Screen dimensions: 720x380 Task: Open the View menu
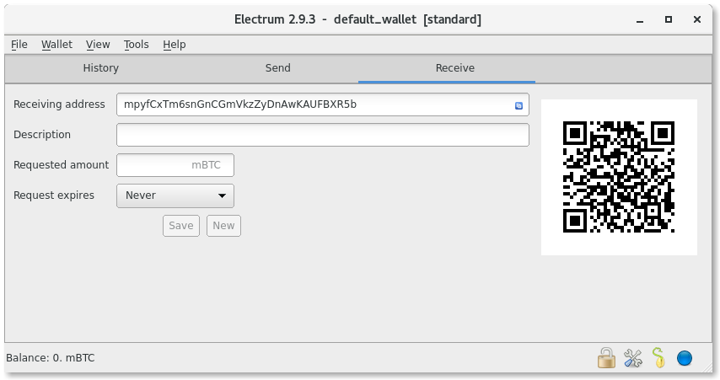click(x=98, y=45)
